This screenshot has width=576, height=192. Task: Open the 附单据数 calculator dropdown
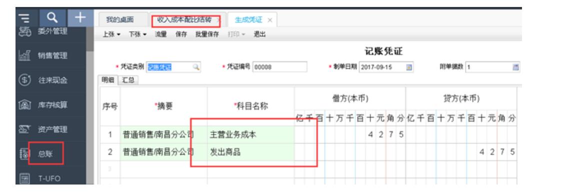[x=515, y=67]
